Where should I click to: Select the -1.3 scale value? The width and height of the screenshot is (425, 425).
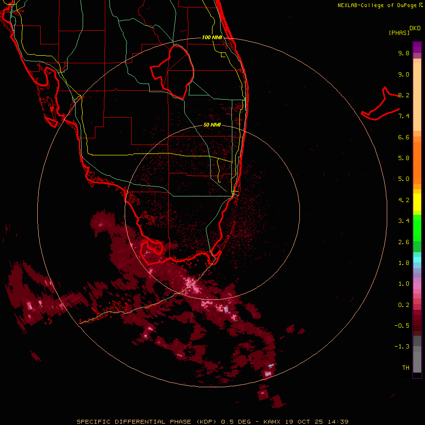[402, 347]
